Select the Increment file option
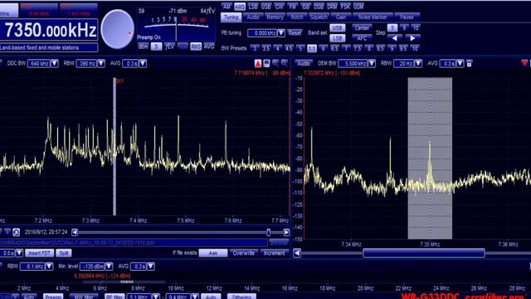The width and height of the screenshot is (531, 299). (275, 252)
